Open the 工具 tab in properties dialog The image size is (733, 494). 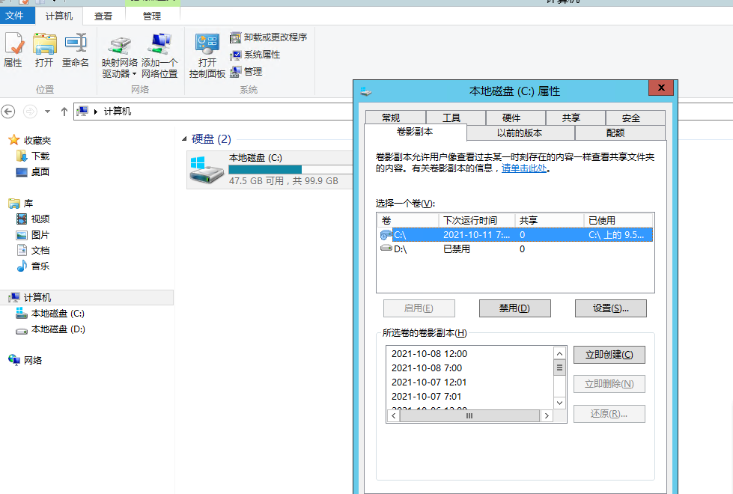(456, 118)
